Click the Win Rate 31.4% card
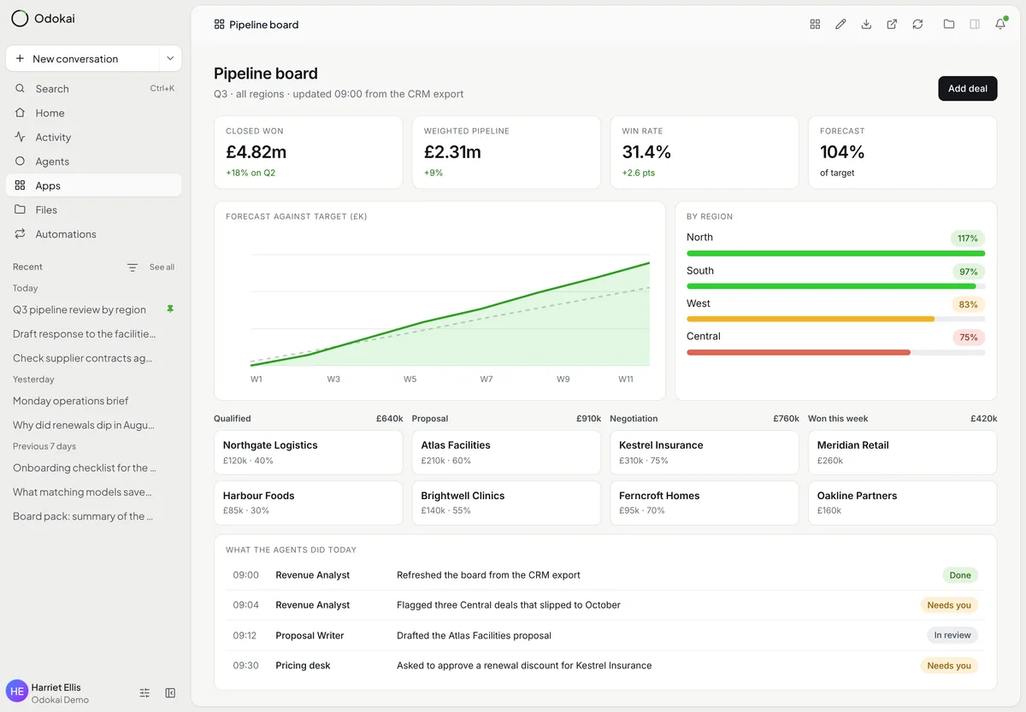 pyautogui.click(x=705, y=152)
